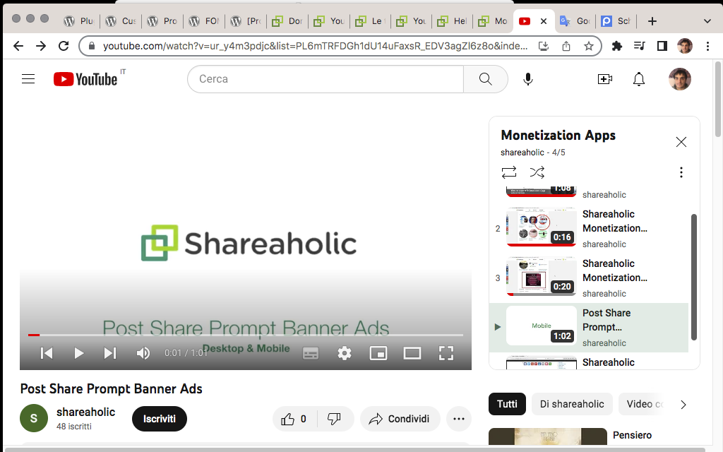The height and width of the screenshot is (452, 723).
Task: Switch to the Hel Shareaholic tab
Action: tap(453, 21)
